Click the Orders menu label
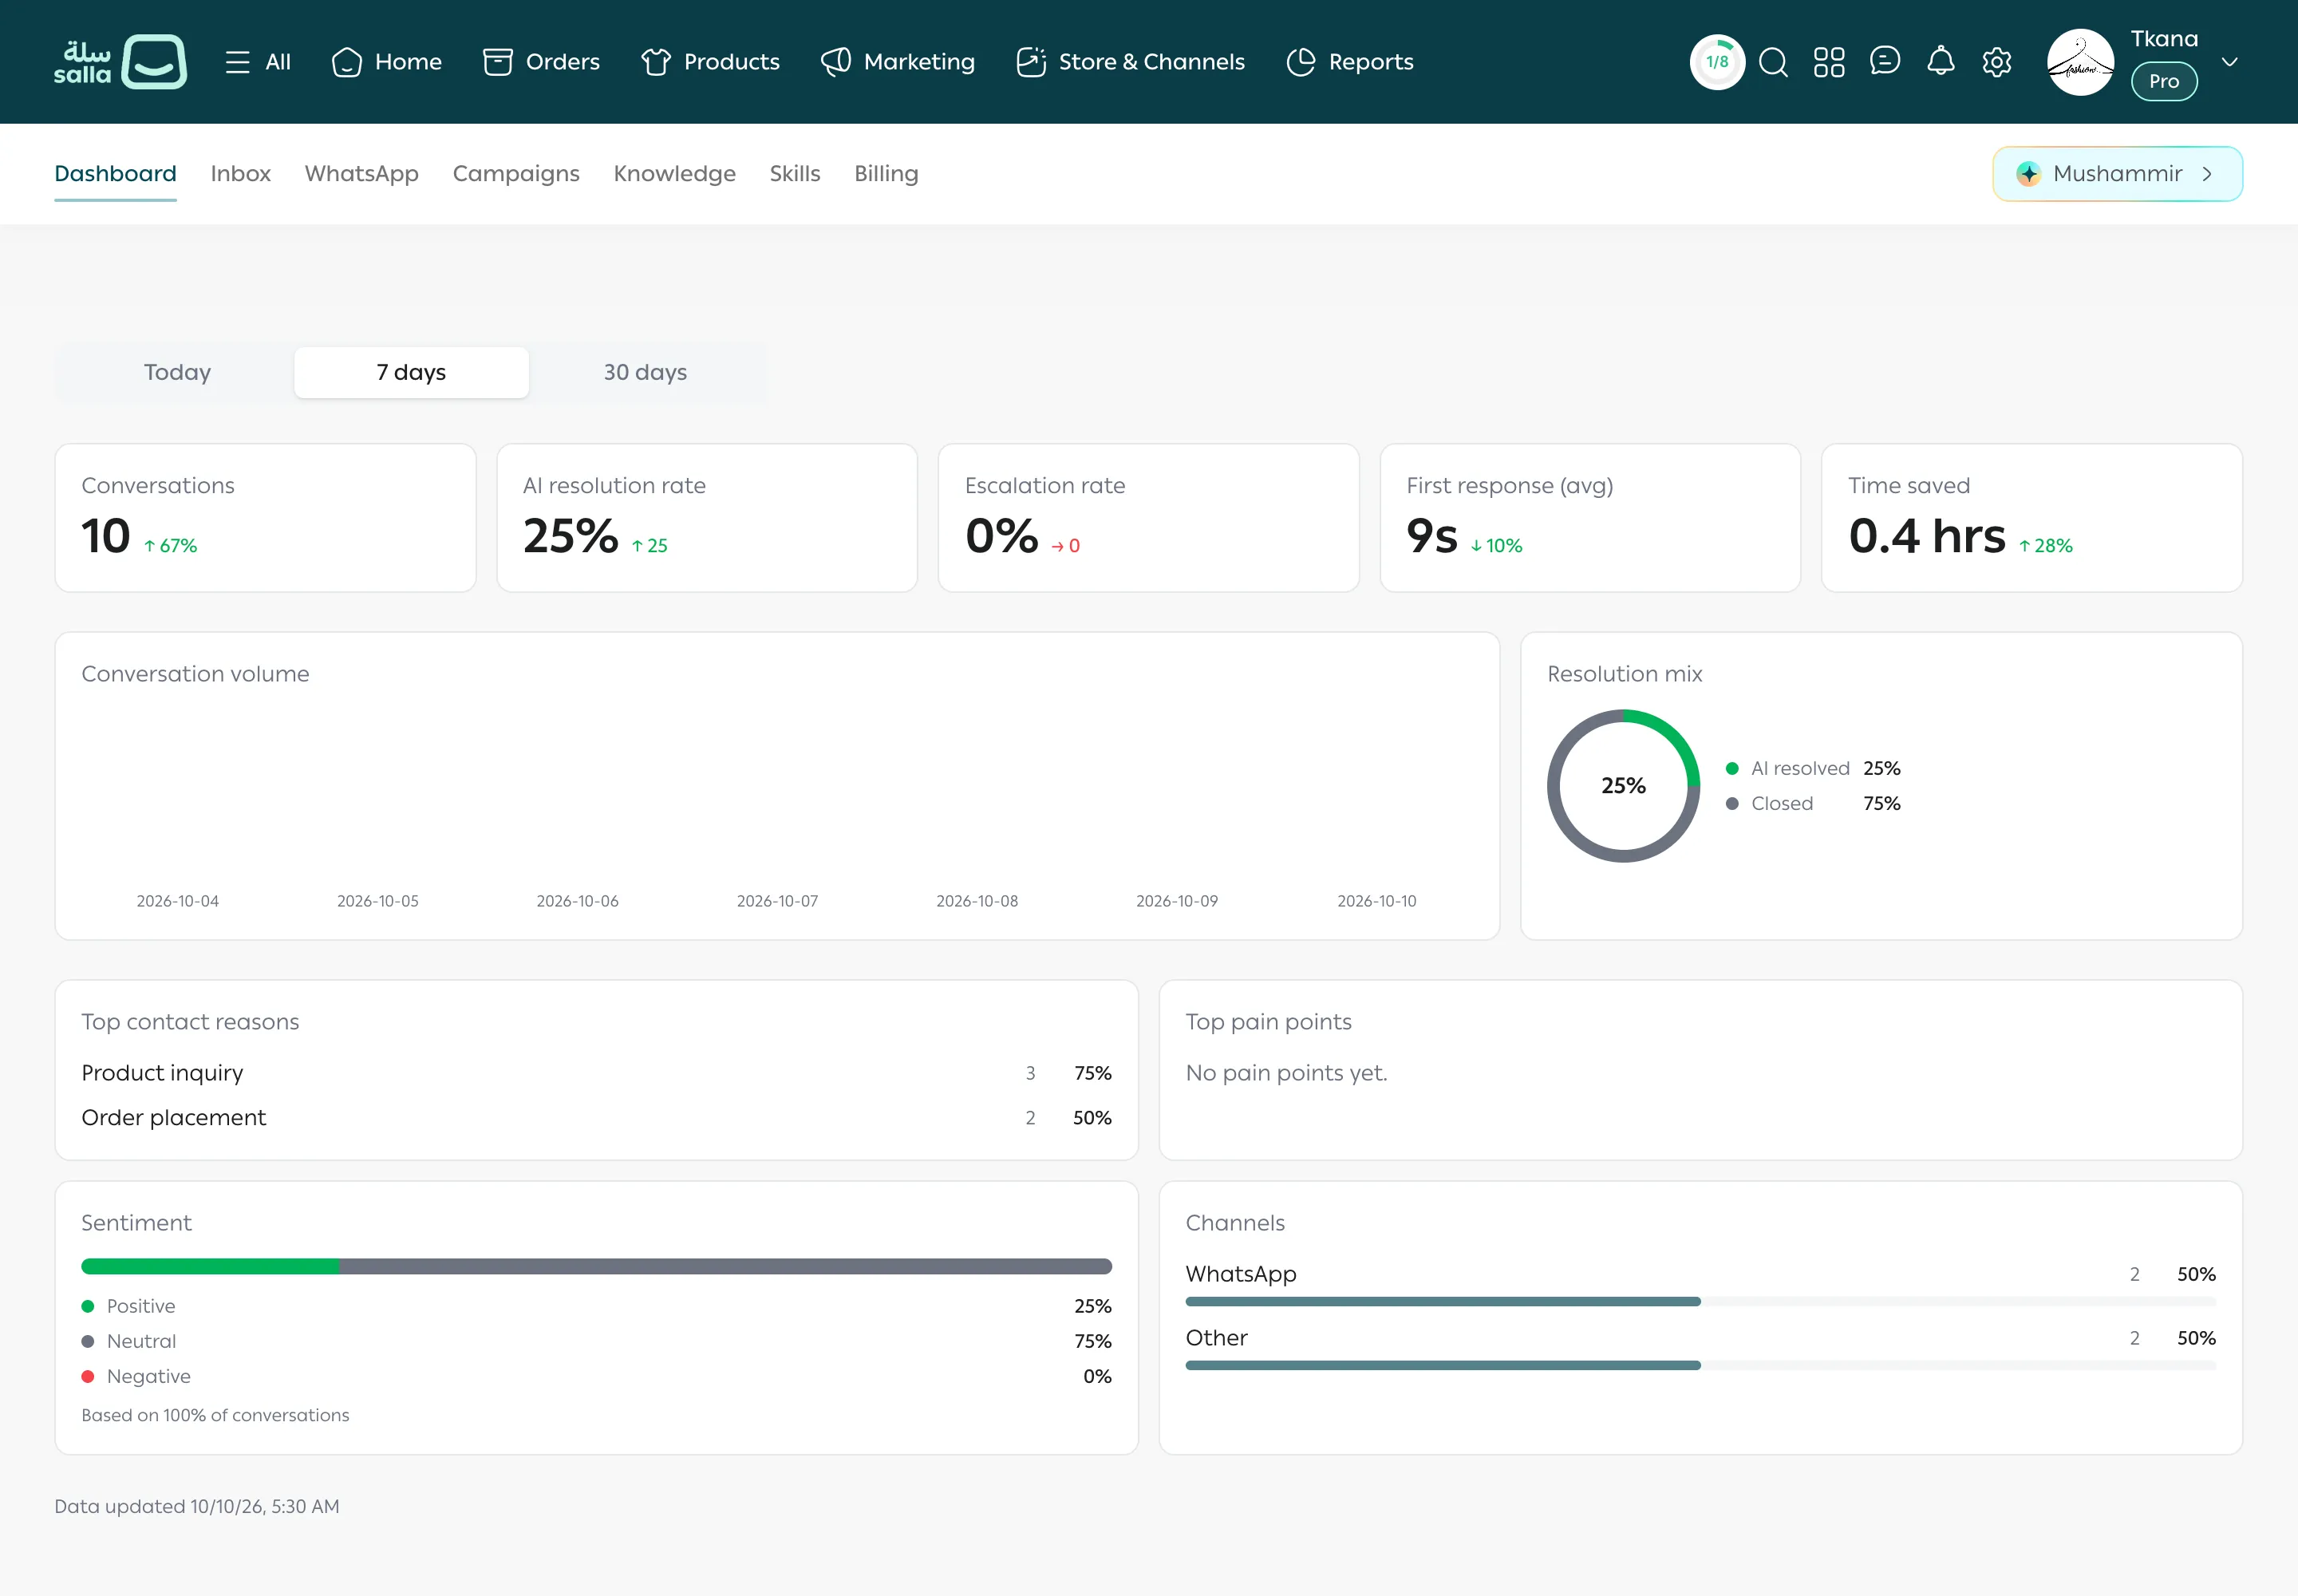This screenshot has width=2298, height=1596. (x=562, y=62)
